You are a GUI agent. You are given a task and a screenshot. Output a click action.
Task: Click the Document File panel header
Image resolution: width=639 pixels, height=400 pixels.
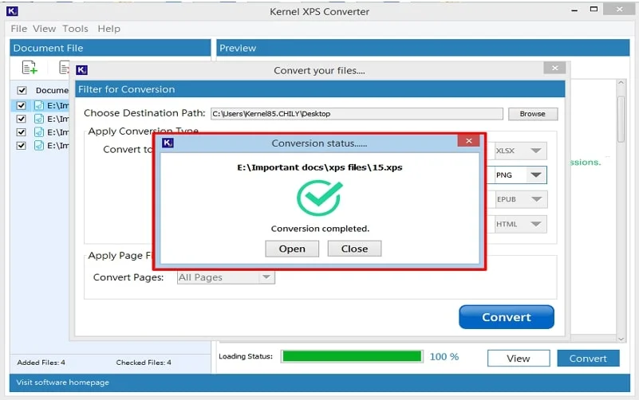[110, 48]
